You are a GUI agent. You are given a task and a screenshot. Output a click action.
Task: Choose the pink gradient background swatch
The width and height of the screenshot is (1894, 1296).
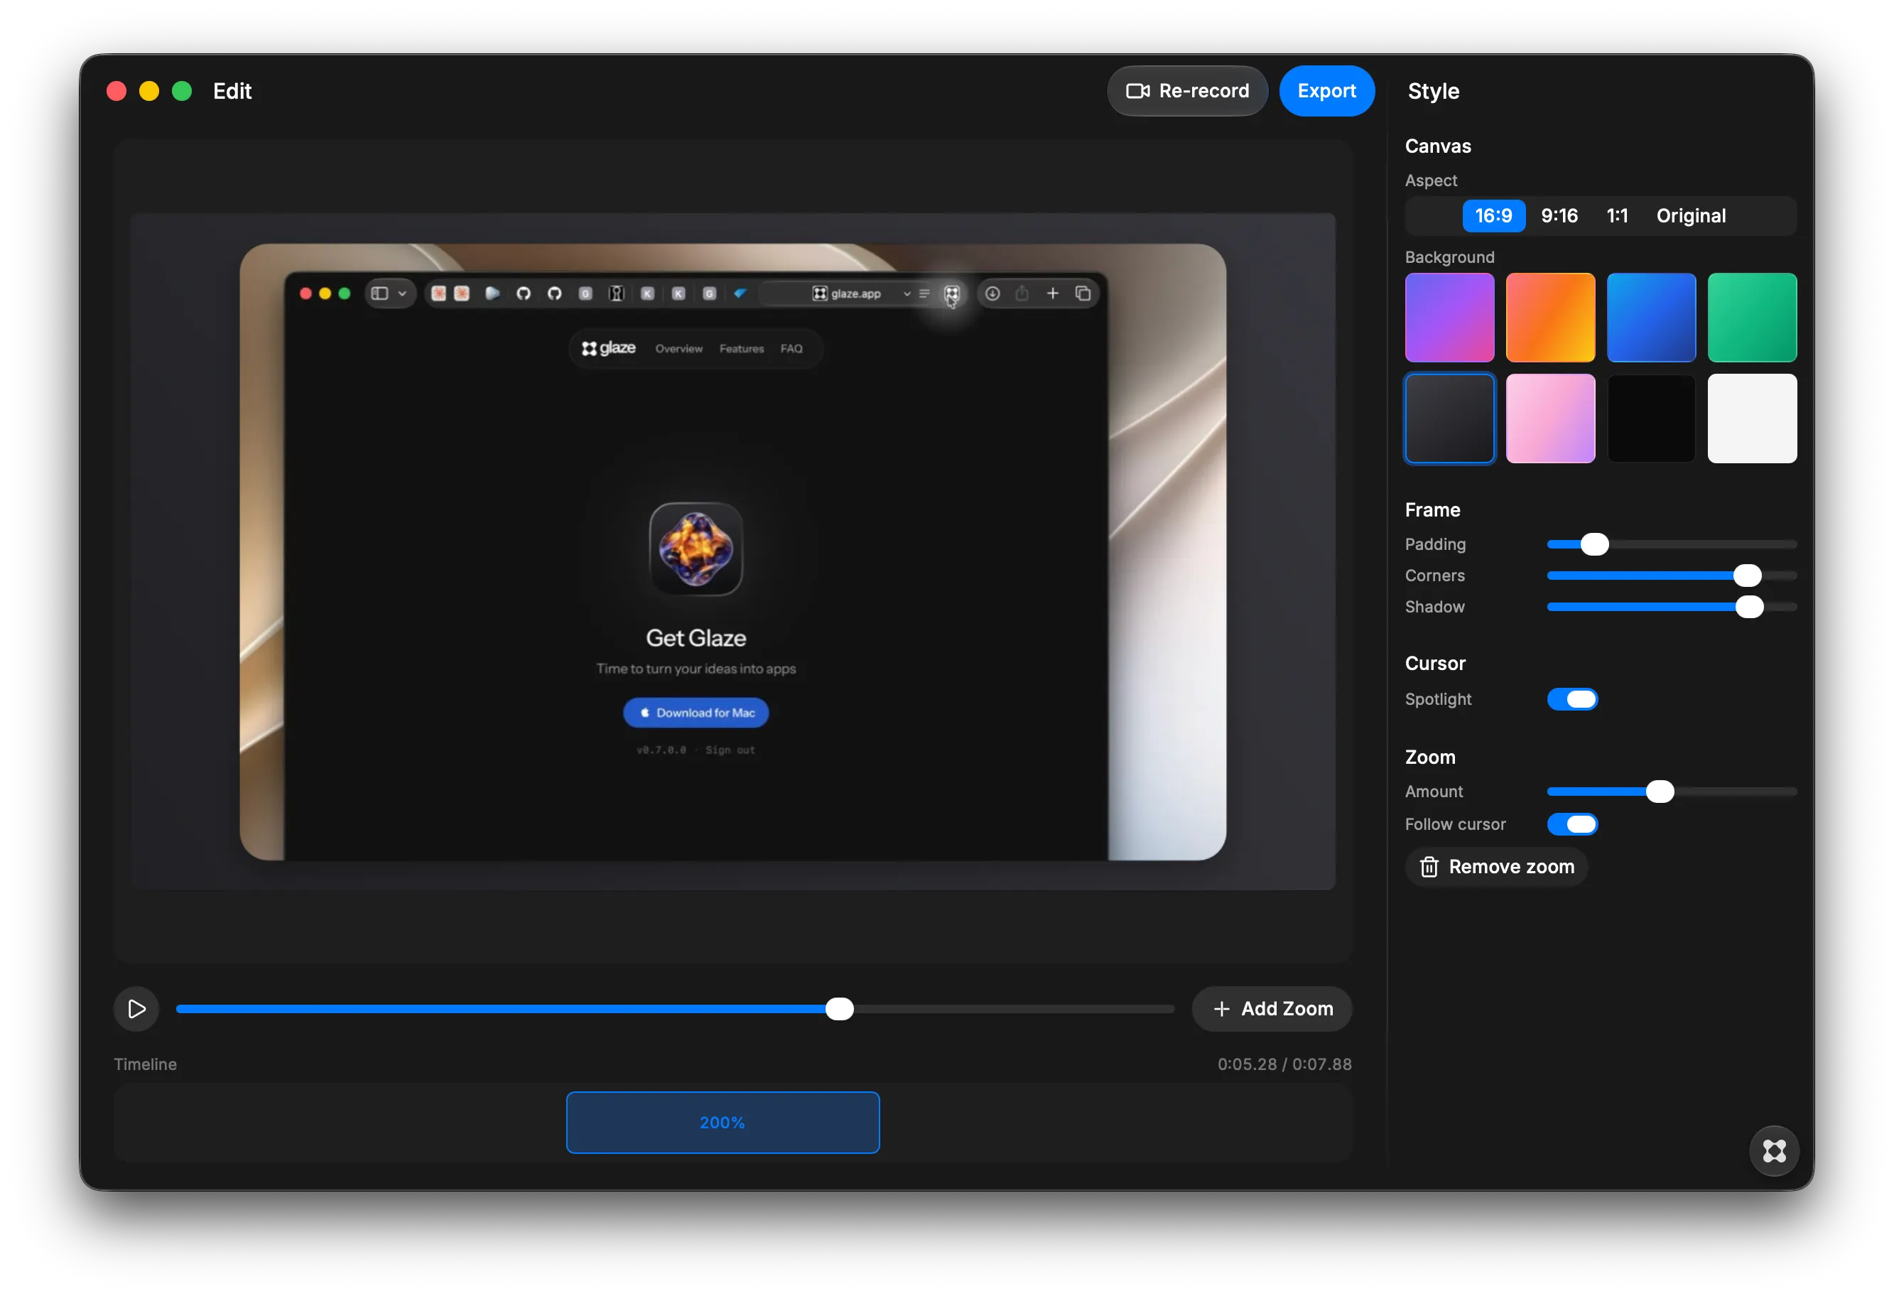pos(1550,418)
